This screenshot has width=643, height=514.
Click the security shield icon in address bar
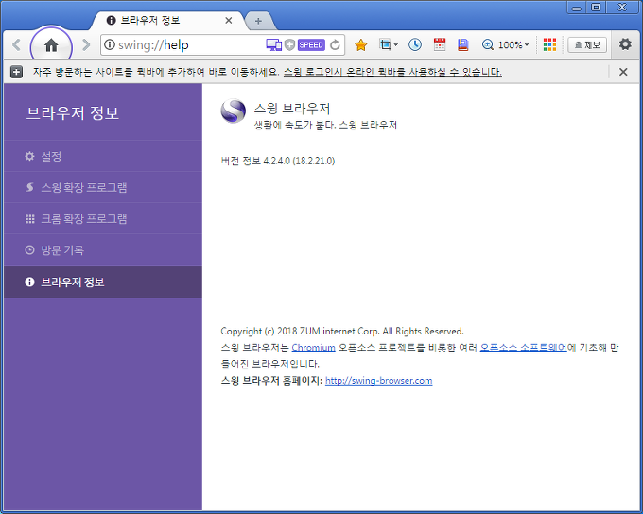pos(289,44)
